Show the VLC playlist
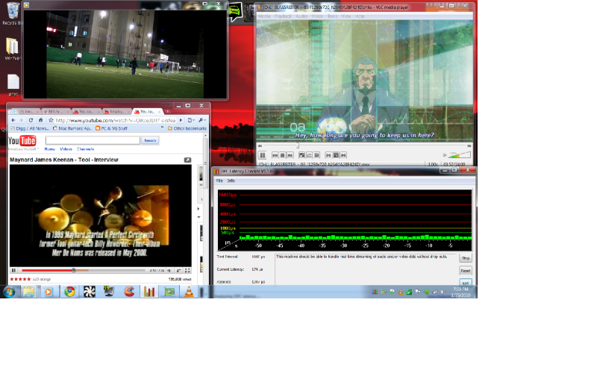This screenshot has height=373, width=597. coord(309,155)
